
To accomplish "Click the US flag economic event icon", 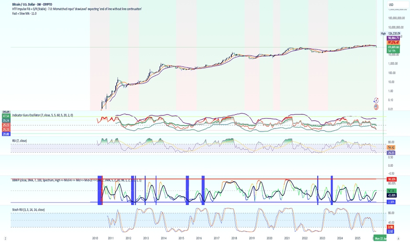I will coord(376,107).
